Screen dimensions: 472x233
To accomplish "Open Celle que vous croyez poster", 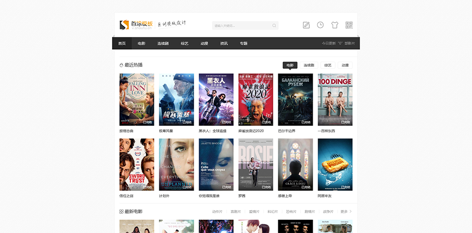I will (x=216, y=165).
